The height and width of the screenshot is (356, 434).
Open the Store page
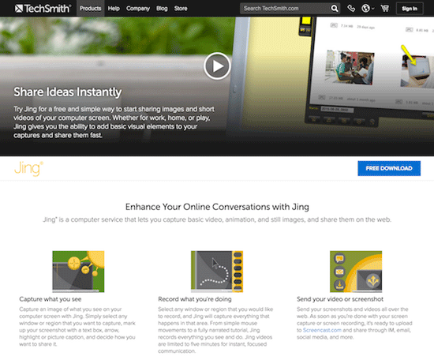pyautogui.click(x=181, y=9)
